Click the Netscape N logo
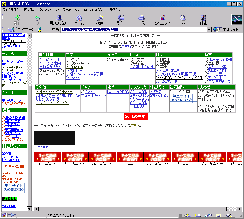This screenshot has height=219, width=244. (x=237, y=19)
